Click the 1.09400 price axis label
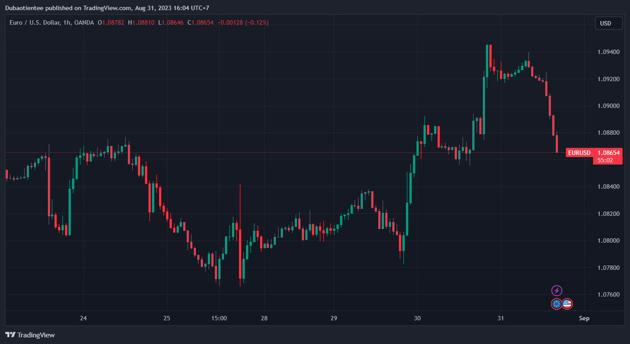Viewport: 630px width, 344px height. 608,52
